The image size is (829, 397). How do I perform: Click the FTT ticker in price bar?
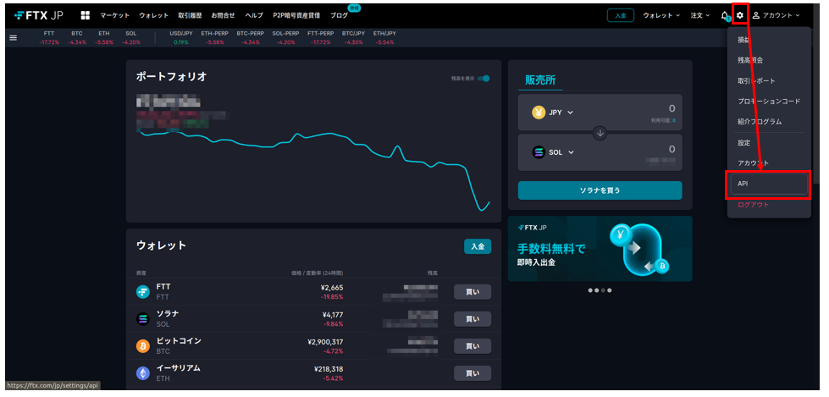(x=48, y=37)
